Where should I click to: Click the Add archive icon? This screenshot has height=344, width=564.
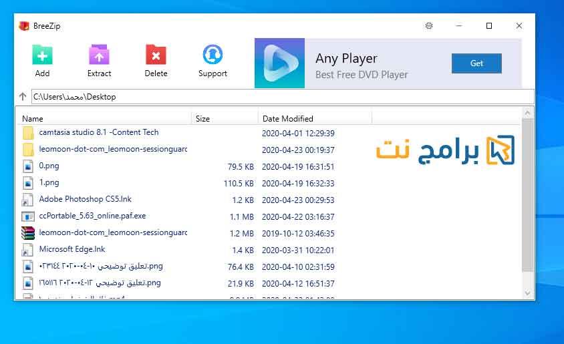click(x=42, y=55)
